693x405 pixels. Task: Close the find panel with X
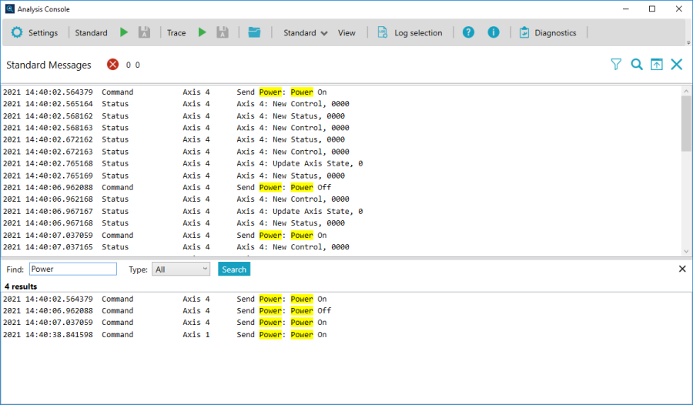point(682,269)
